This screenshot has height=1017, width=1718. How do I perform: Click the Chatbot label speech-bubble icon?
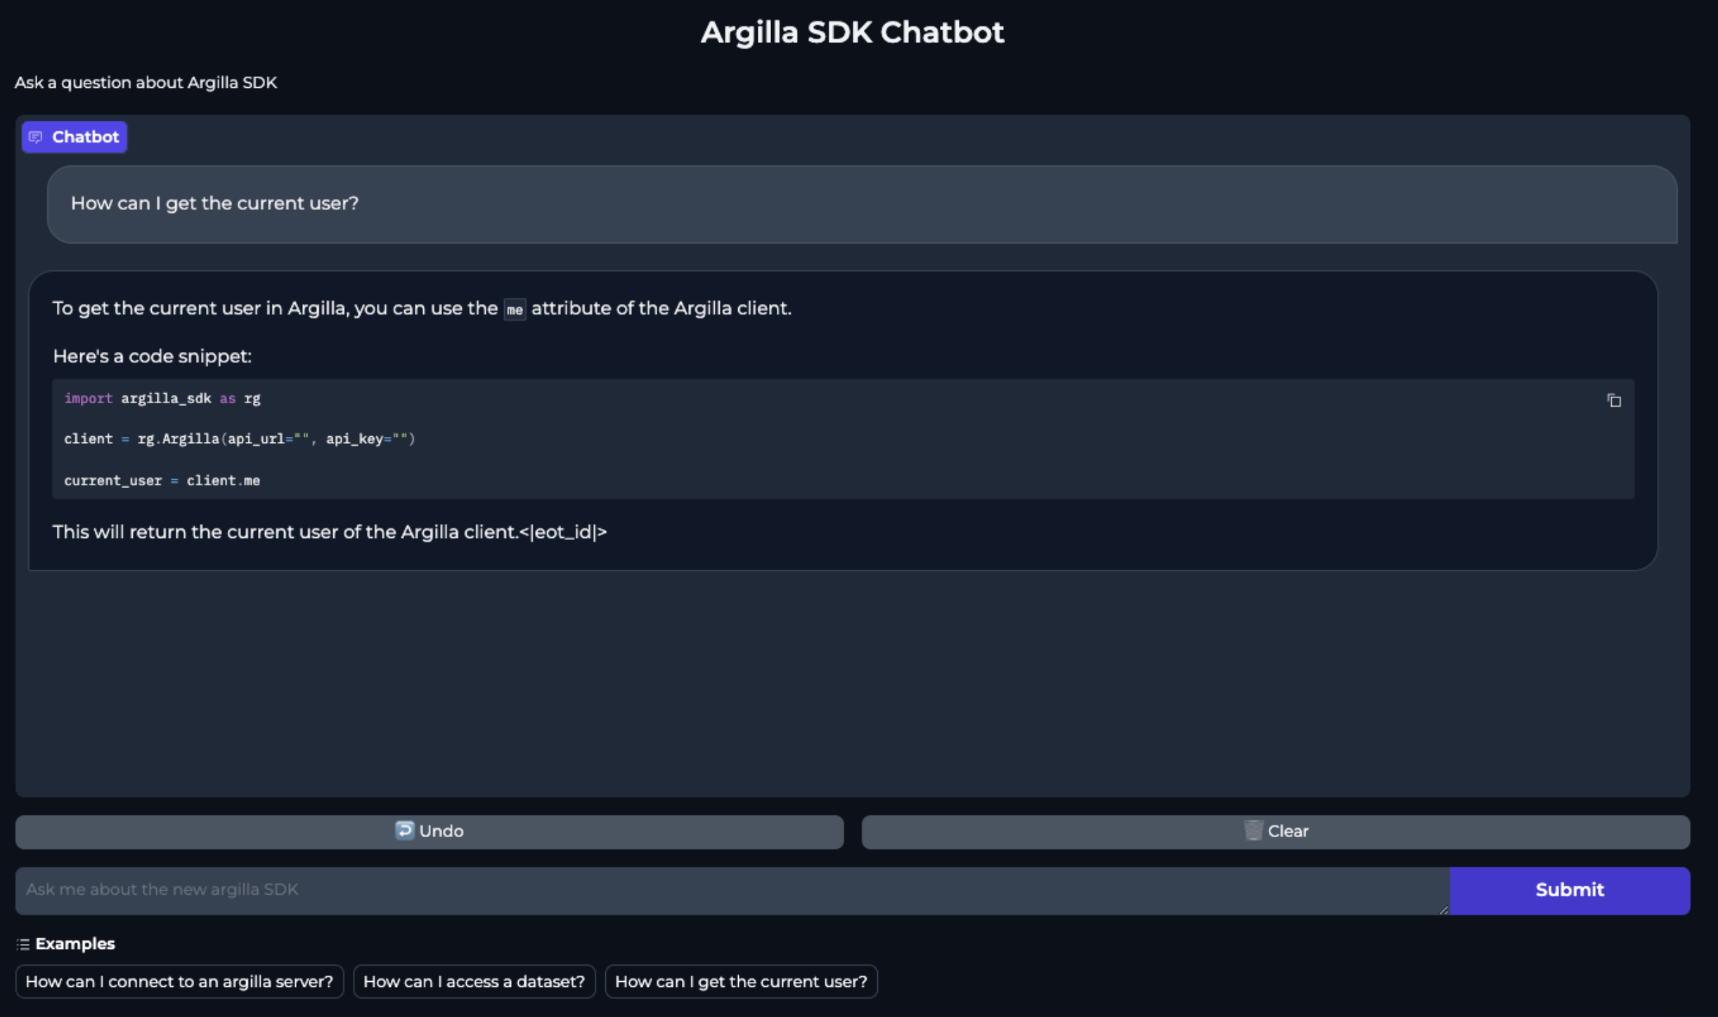click(36, 137)
